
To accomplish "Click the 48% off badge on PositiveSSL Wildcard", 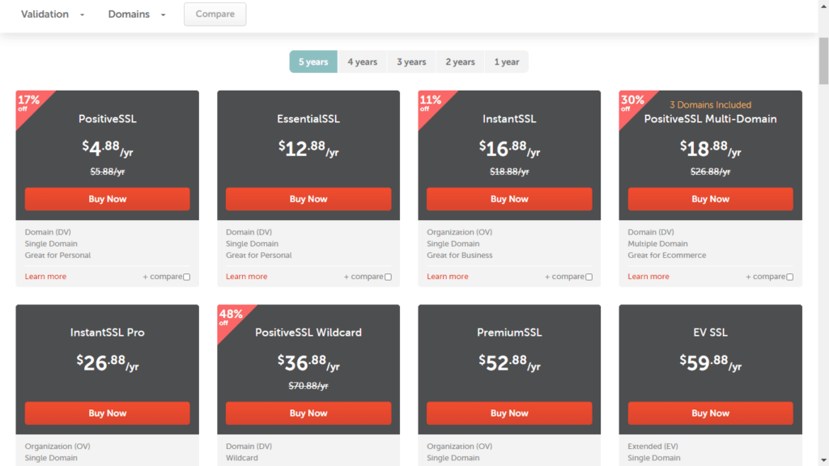I will point(228,317).
